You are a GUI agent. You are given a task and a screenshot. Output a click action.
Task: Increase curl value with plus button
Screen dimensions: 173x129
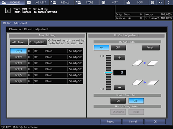coord(119,58)
